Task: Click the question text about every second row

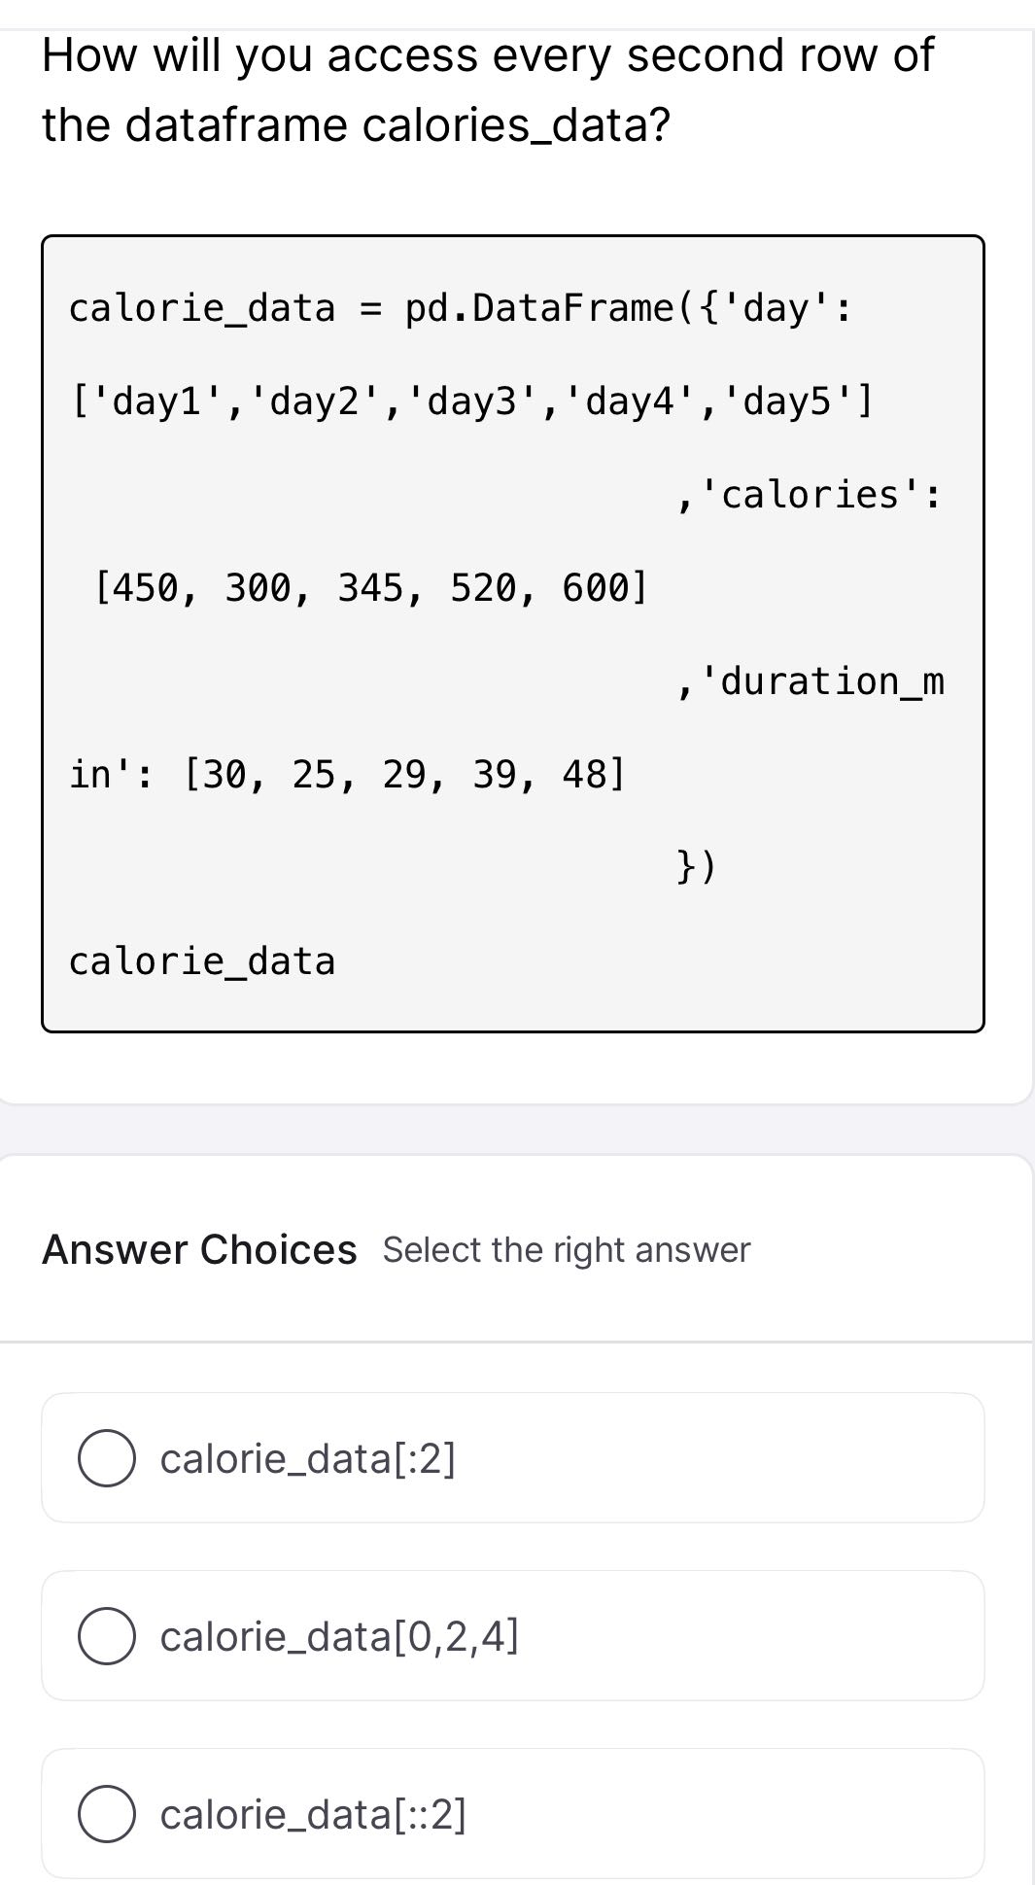Action: 487,89
